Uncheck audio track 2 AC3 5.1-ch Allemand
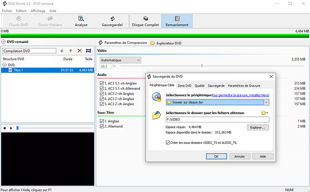 tap(102, 88)
